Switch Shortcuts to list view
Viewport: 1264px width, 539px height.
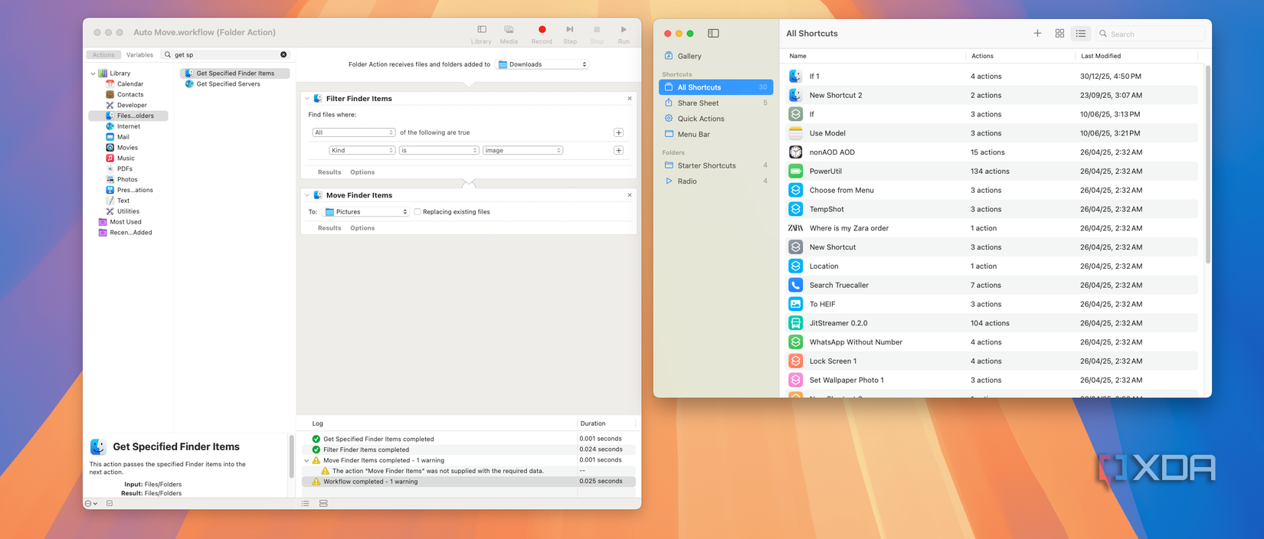[1081, 33]
